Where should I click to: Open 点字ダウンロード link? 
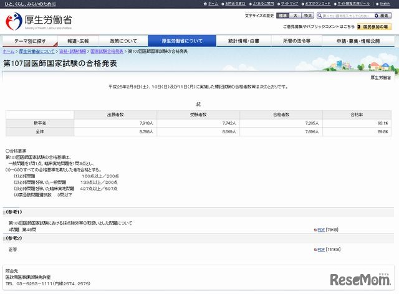coord(317,4)
